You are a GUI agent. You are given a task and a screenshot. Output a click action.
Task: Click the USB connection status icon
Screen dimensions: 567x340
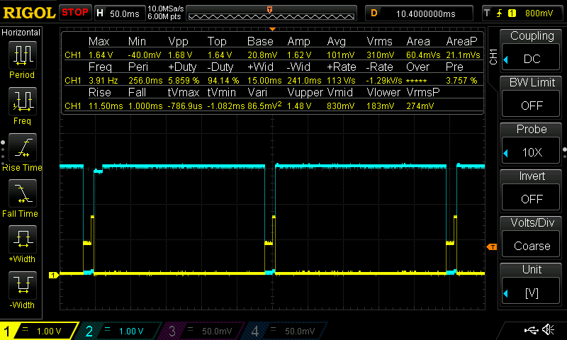click(x=531, y=329)
